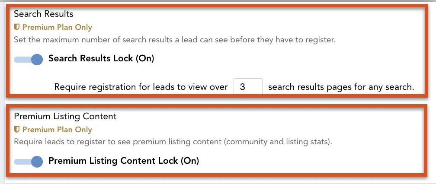436x184 pixels.
Task: Click the Premium Listing Content Lock (On) label
Action: tap(124, 161)
